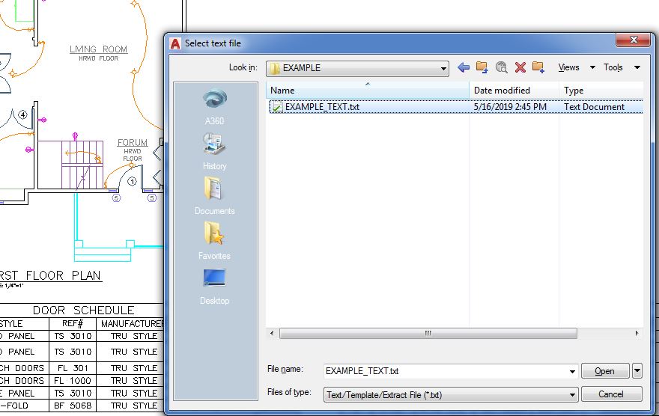Click BF 5068 cell in door schedule
The width and height of the screenshot is (659, 416).
[x=73, y=406]
